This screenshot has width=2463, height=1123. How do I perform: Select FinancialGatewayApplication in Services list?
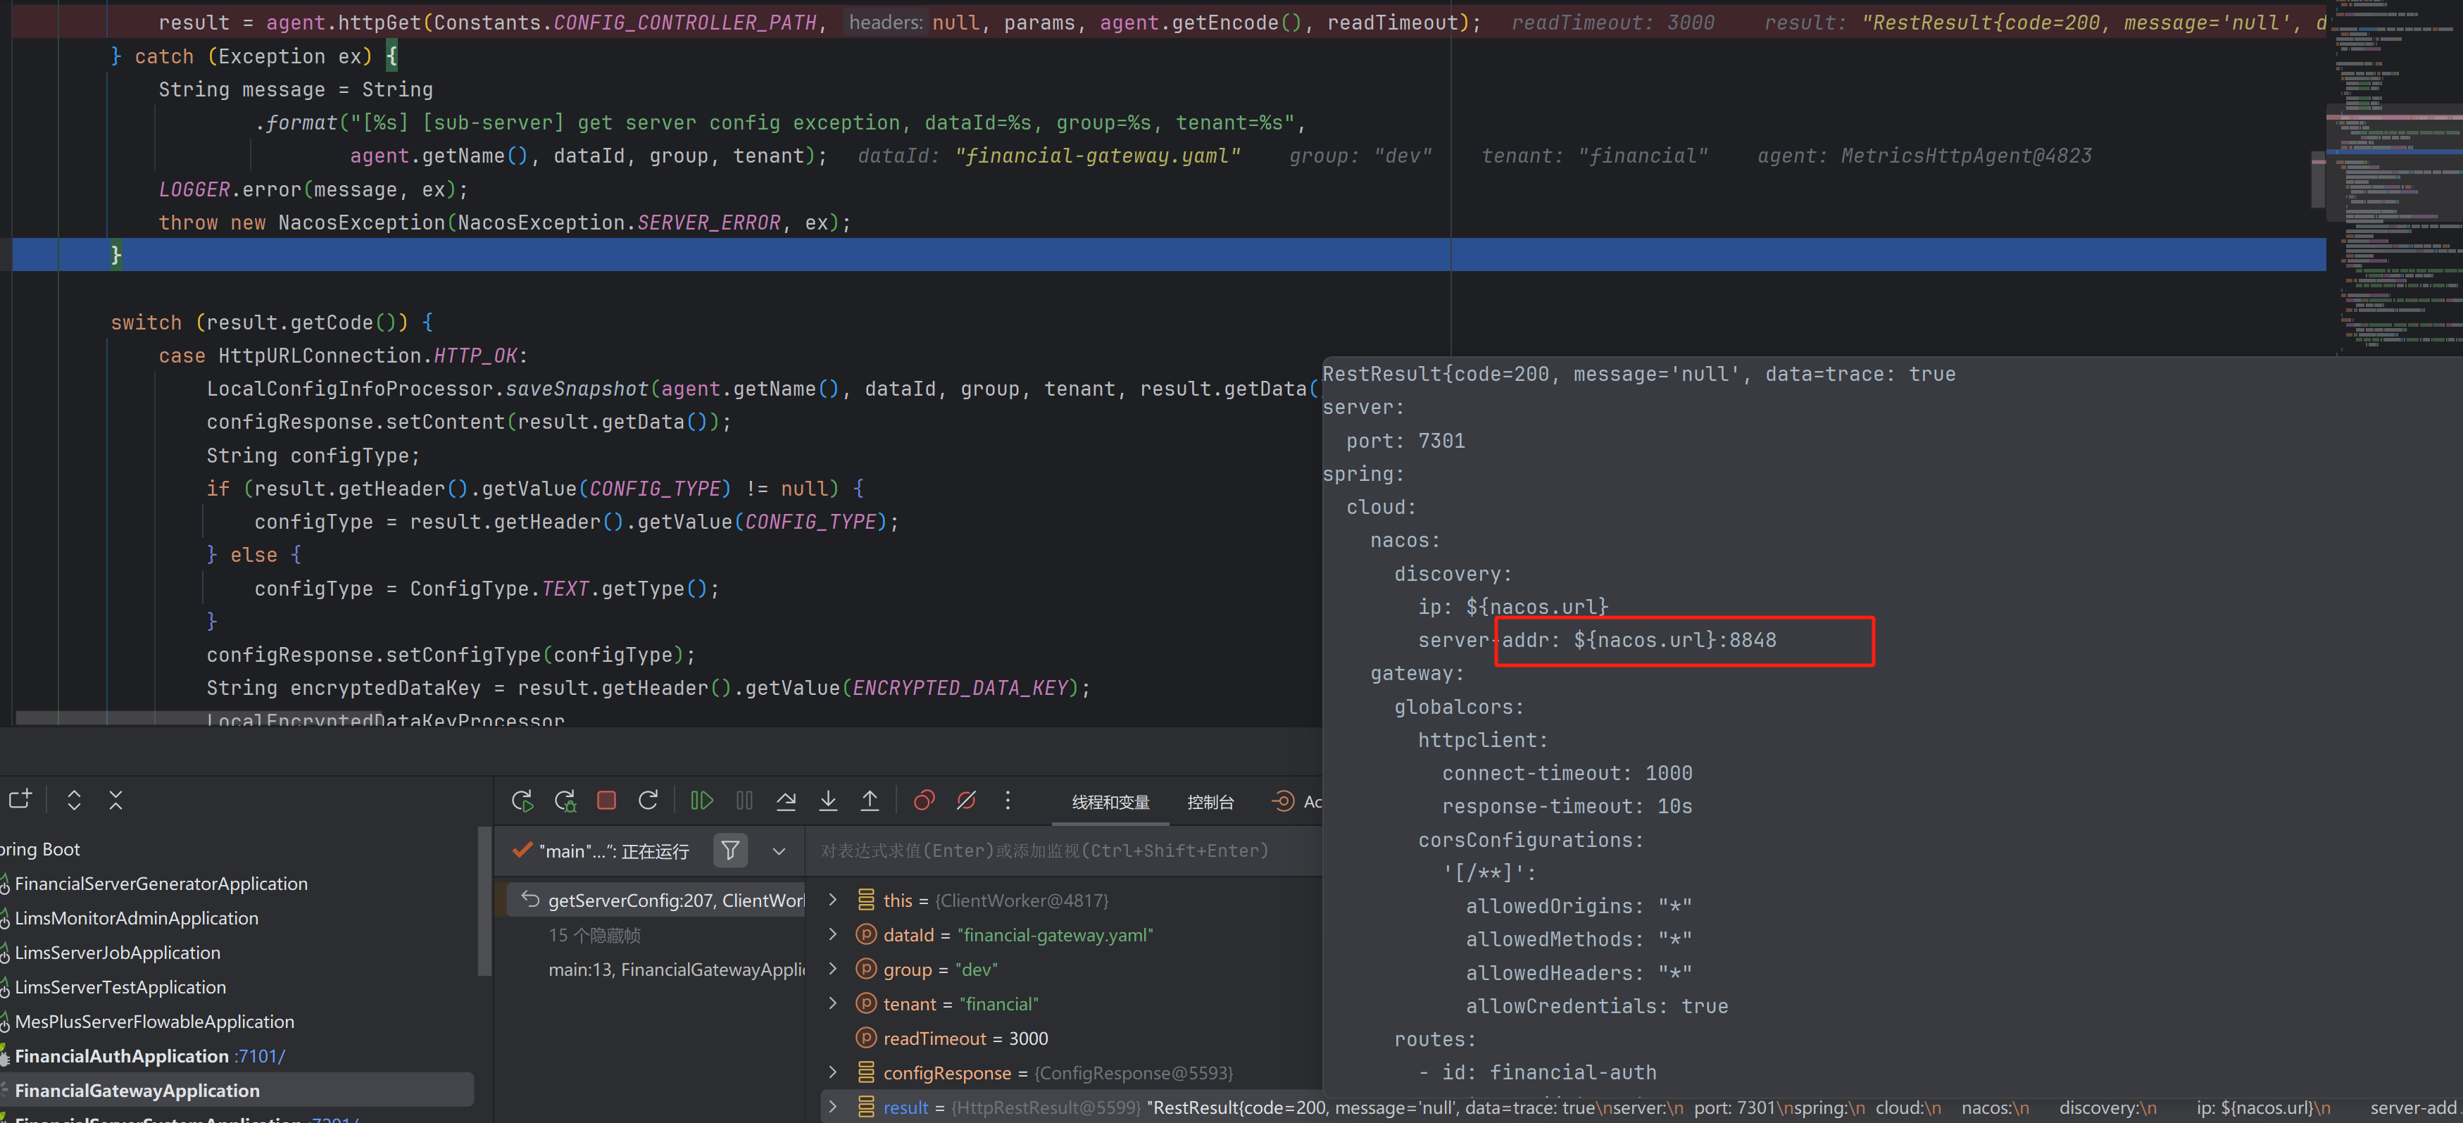(137, 1089)
